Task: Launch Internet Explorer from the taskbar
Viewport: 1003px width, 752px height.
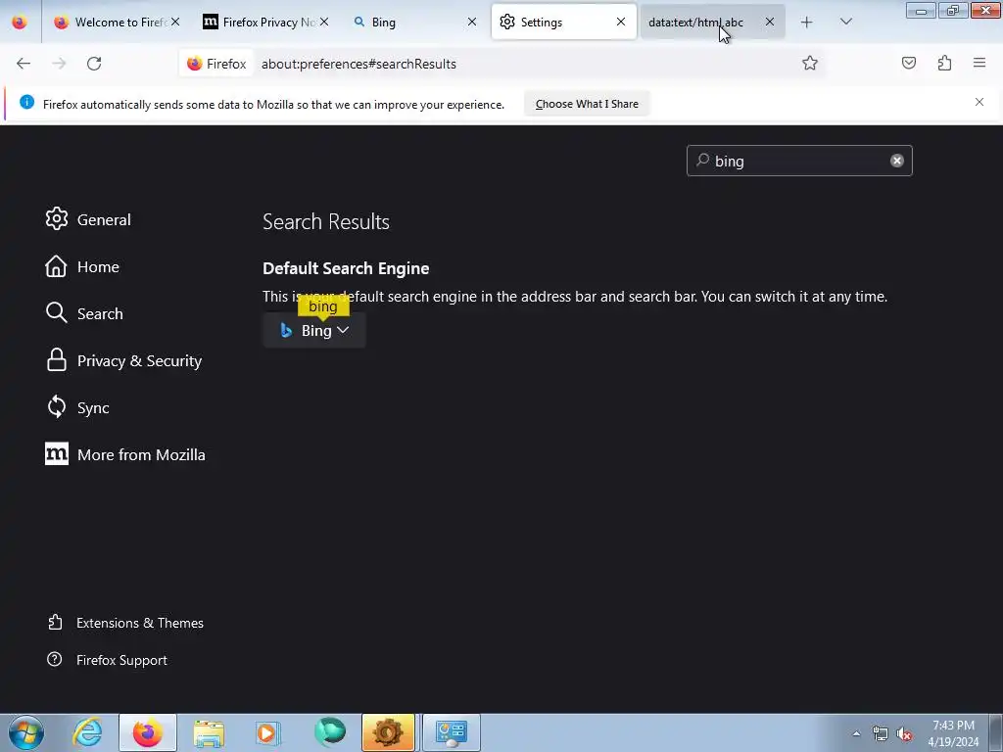Action: [x=87, y=732]
